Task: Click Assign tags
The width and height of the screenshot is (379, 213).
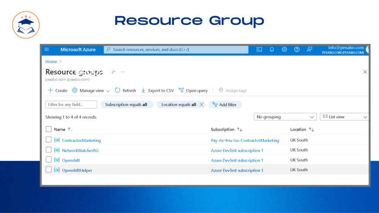Action: (x=232, y=91)
